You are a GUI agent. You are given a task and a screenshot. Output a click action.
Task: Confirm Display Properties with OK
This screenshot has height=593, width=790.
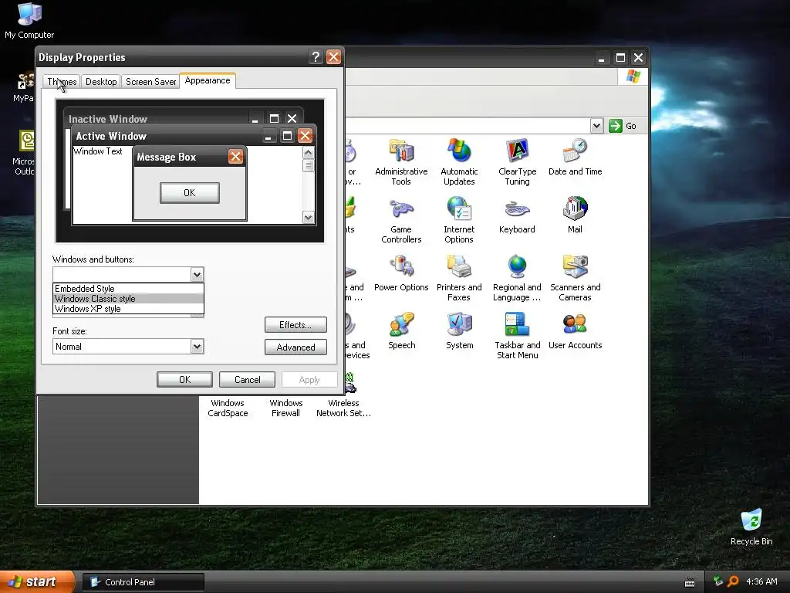click(x=184, y=380)
